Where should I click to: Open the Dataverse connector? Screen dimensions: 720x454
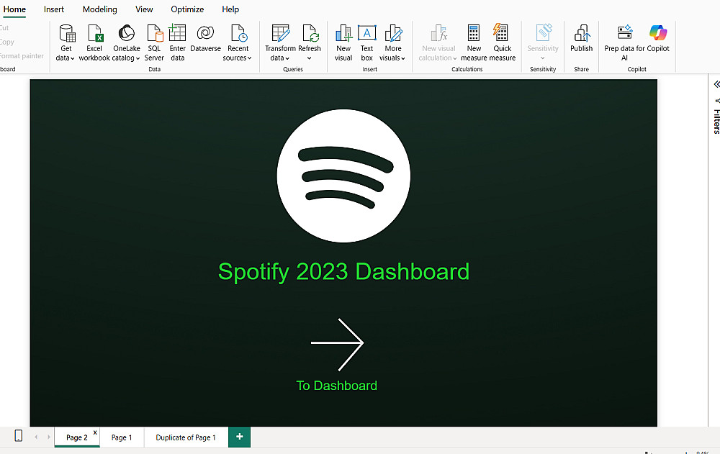coord(205,39)
